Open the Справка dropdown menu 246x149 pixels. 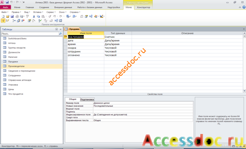tap(75, 12)
